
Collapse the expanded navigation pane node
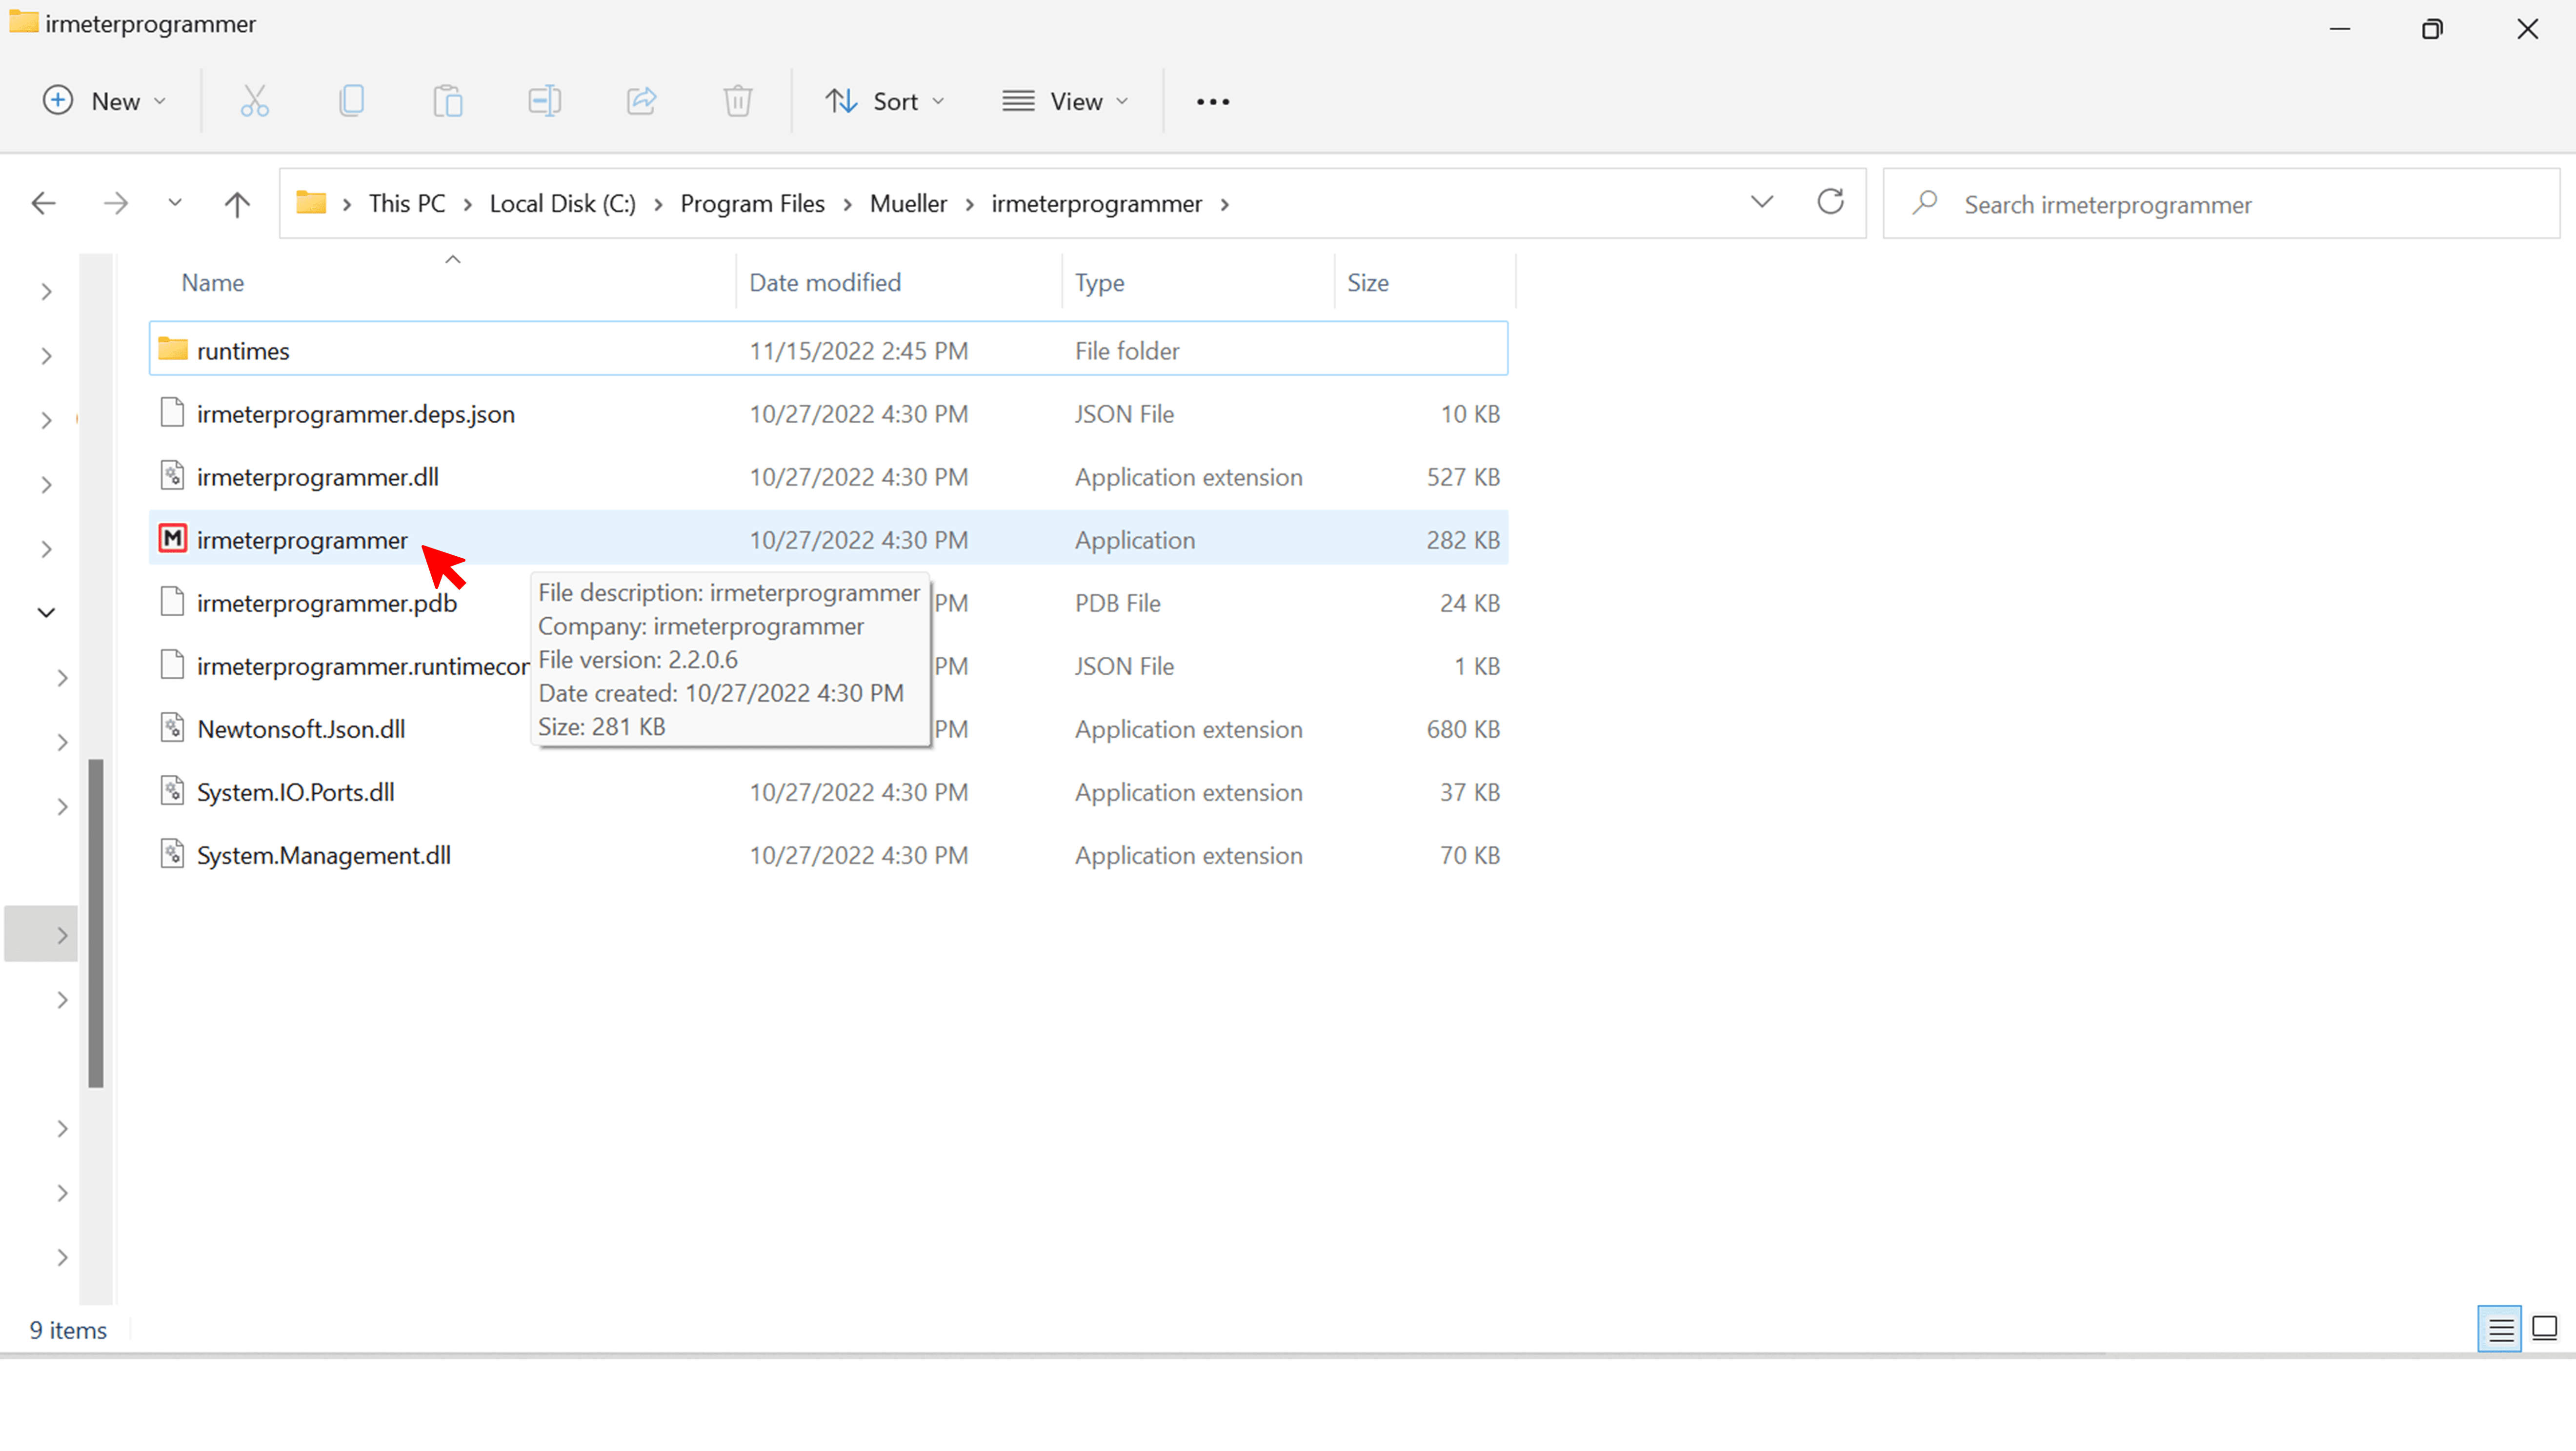46,612
